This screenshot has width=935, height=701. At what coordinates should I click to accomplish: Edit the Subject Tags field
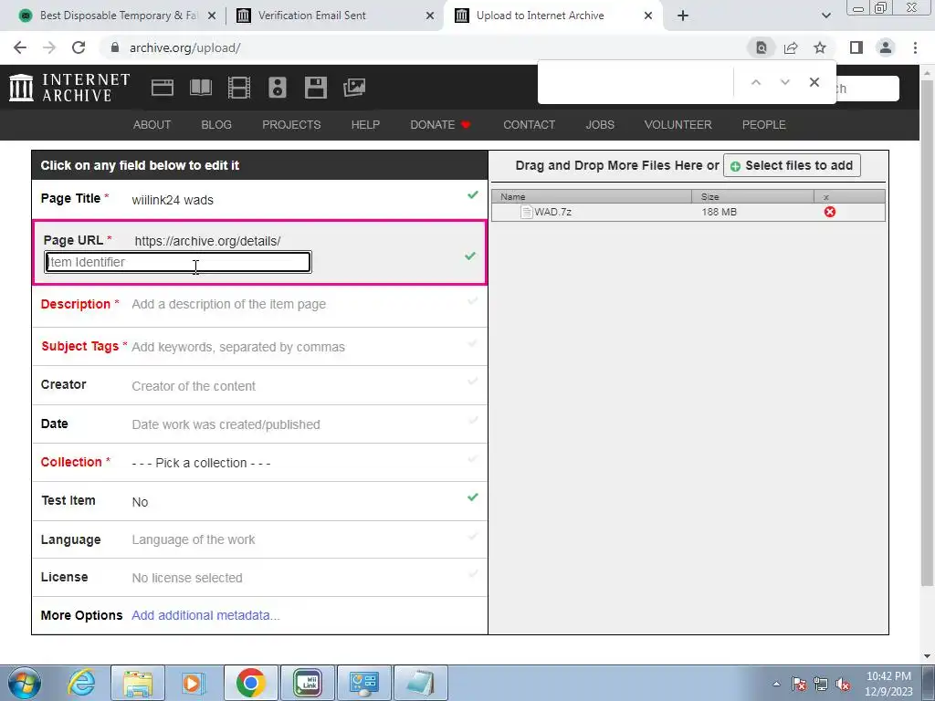click(259, 347)
